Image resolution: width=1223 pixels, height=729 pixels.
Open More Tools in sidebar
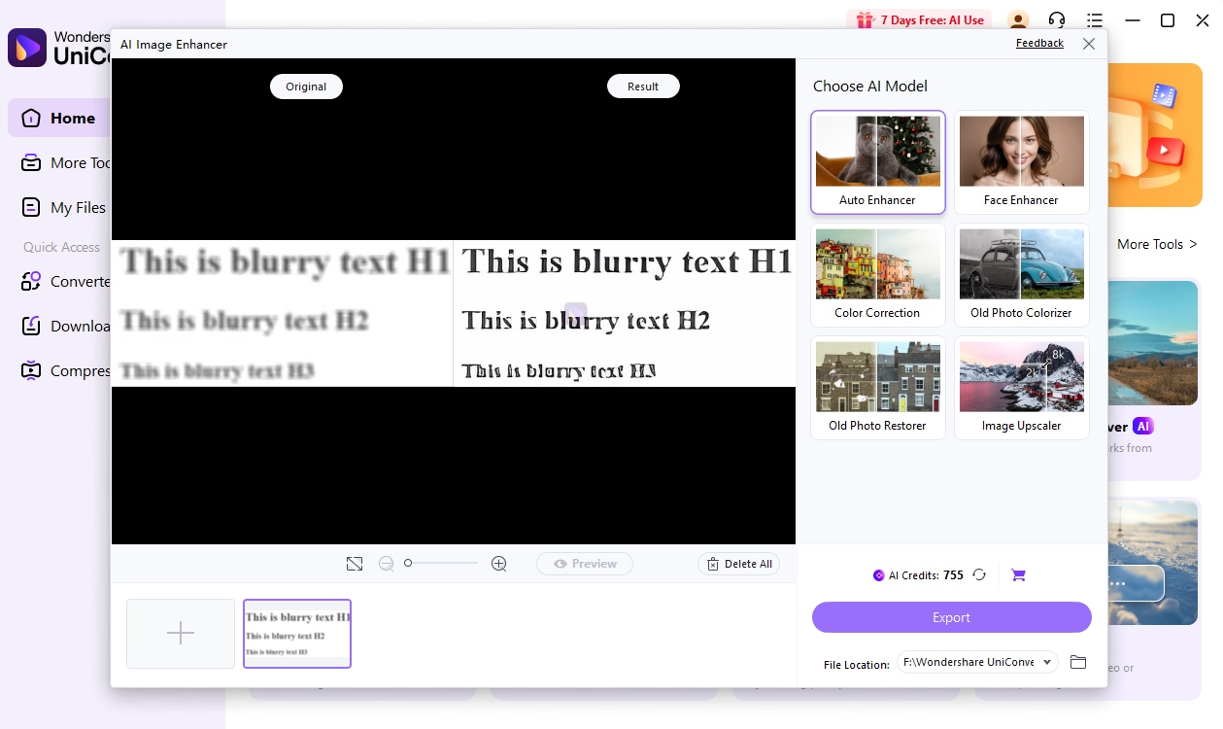[x=66, y=162]
